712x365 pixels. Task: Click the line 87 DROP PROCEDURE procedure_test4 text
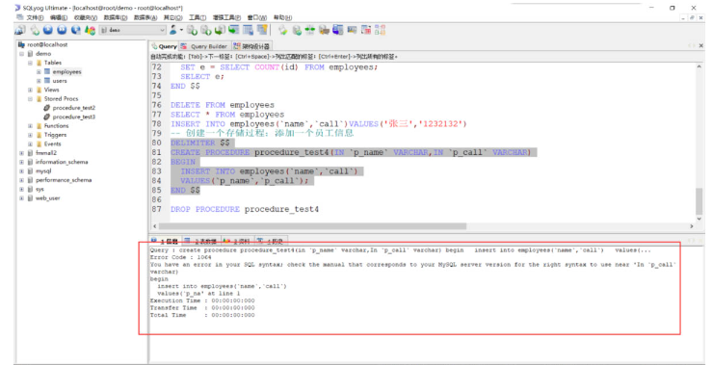(x=245, y=209)
